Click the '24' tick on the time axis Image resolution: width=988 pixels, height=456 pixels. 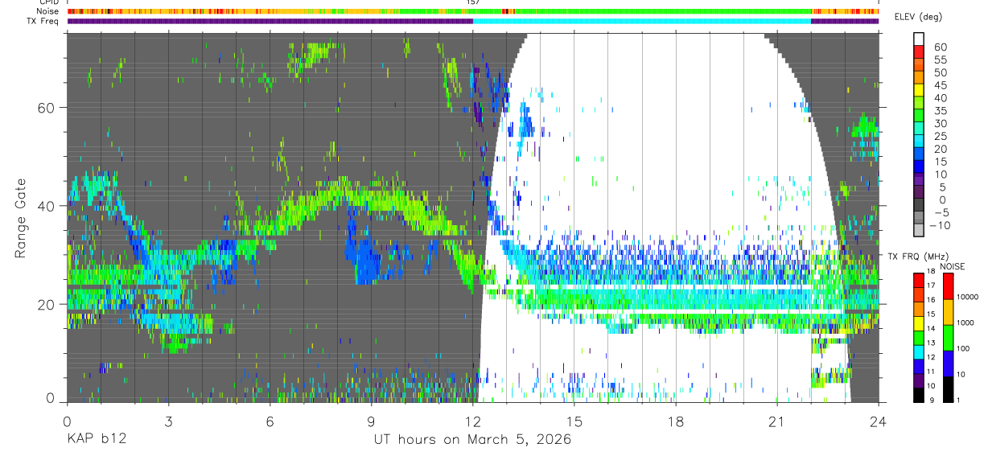pyautogui.click(x=879, y=421)
